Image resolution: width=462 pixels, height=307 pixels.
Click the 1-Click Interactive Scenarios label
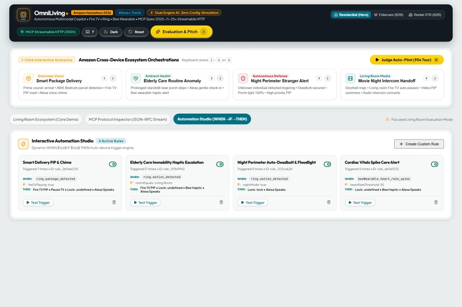(46, 60)
